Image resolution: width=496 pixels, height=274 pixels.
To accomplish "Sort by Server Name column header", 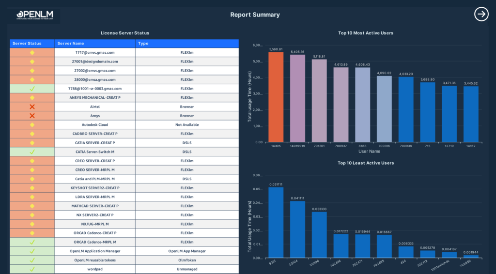I will 95,43.
